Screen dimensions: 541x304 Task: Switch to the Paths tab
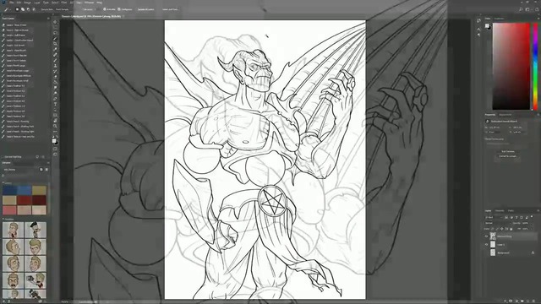click(511, 210)
